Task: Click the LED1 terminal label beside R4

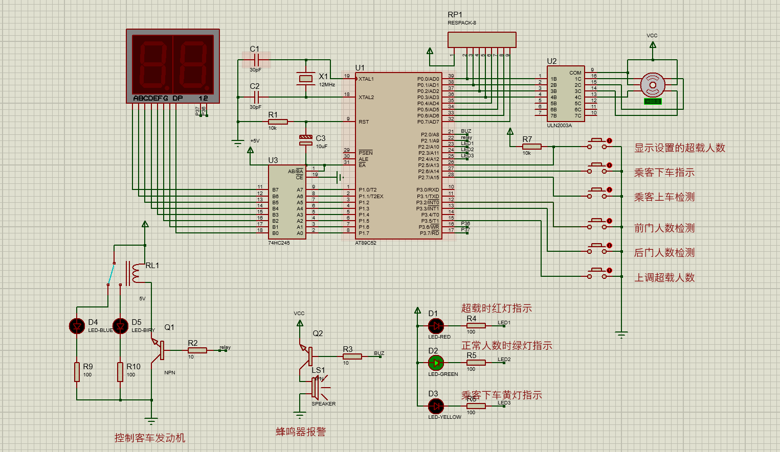Action: [x=504, y=323]
